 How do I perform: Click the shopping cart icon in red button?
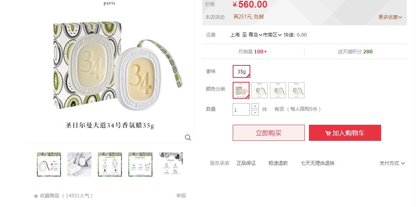(x=328, y=133)
